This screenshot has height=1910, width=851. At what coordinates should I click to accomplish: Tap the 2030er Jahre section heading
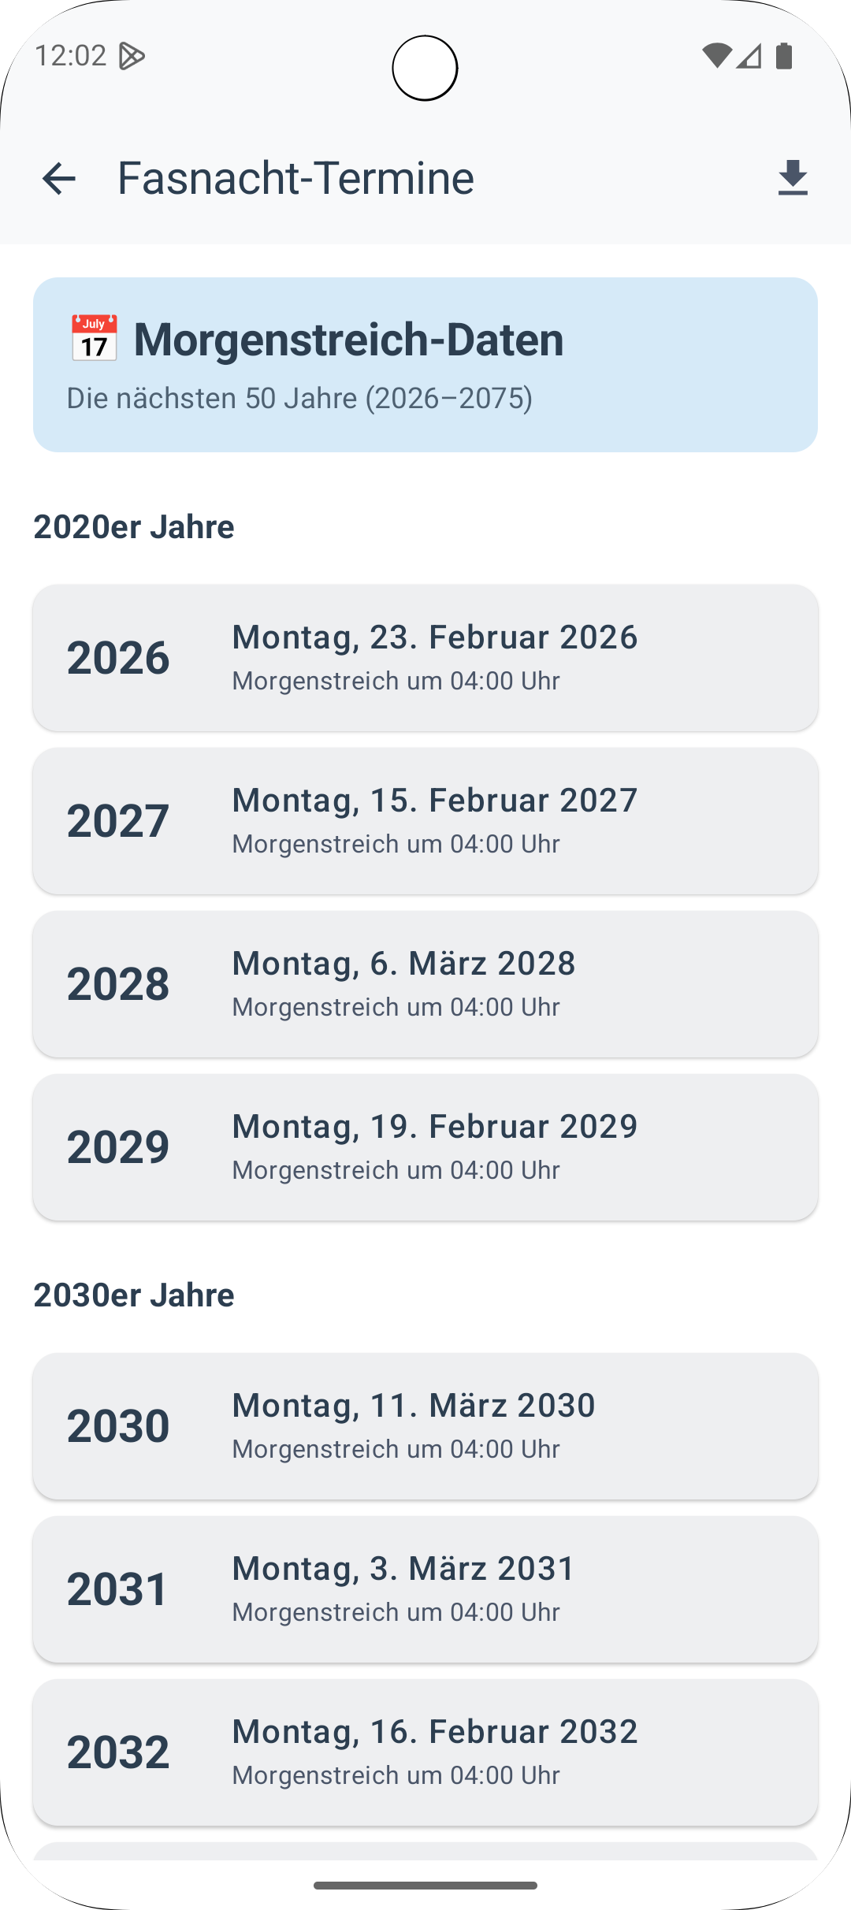click(134, 1295)
